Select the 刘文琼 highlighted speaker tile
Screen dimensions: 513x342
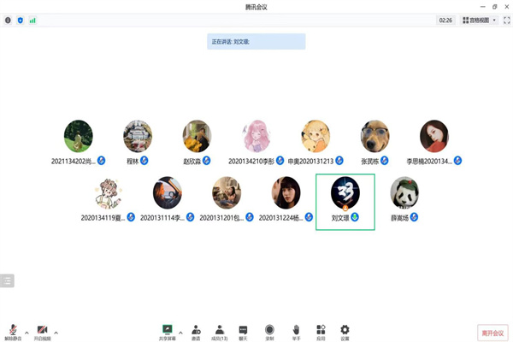pyautogui.click(x=345, y=202)
